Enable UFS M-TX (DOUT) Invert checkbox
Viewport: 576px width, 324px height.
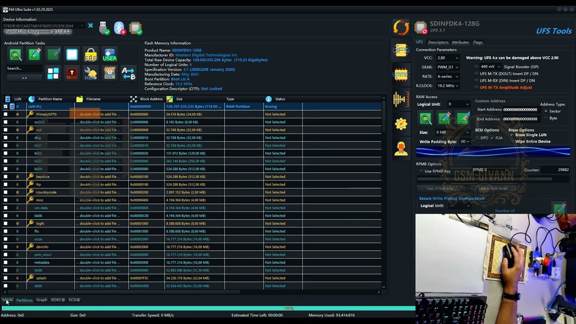pos(477,74)
